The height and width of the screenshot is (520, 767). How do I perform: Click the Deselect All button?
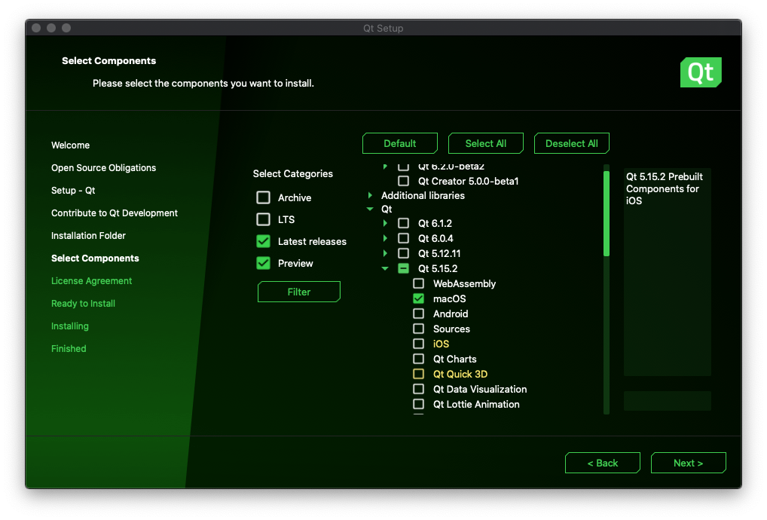point(571,143)
